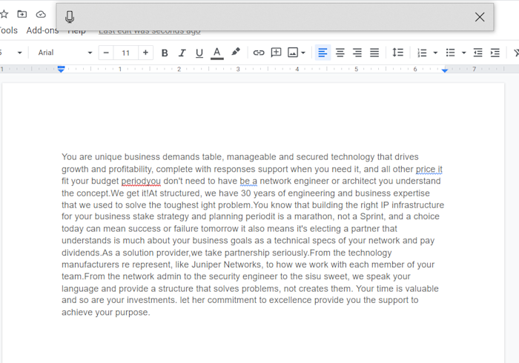Screen dimensions: 519x363
Task: Add a comment using the toolbar icon
Action: [x=276, y=53]
